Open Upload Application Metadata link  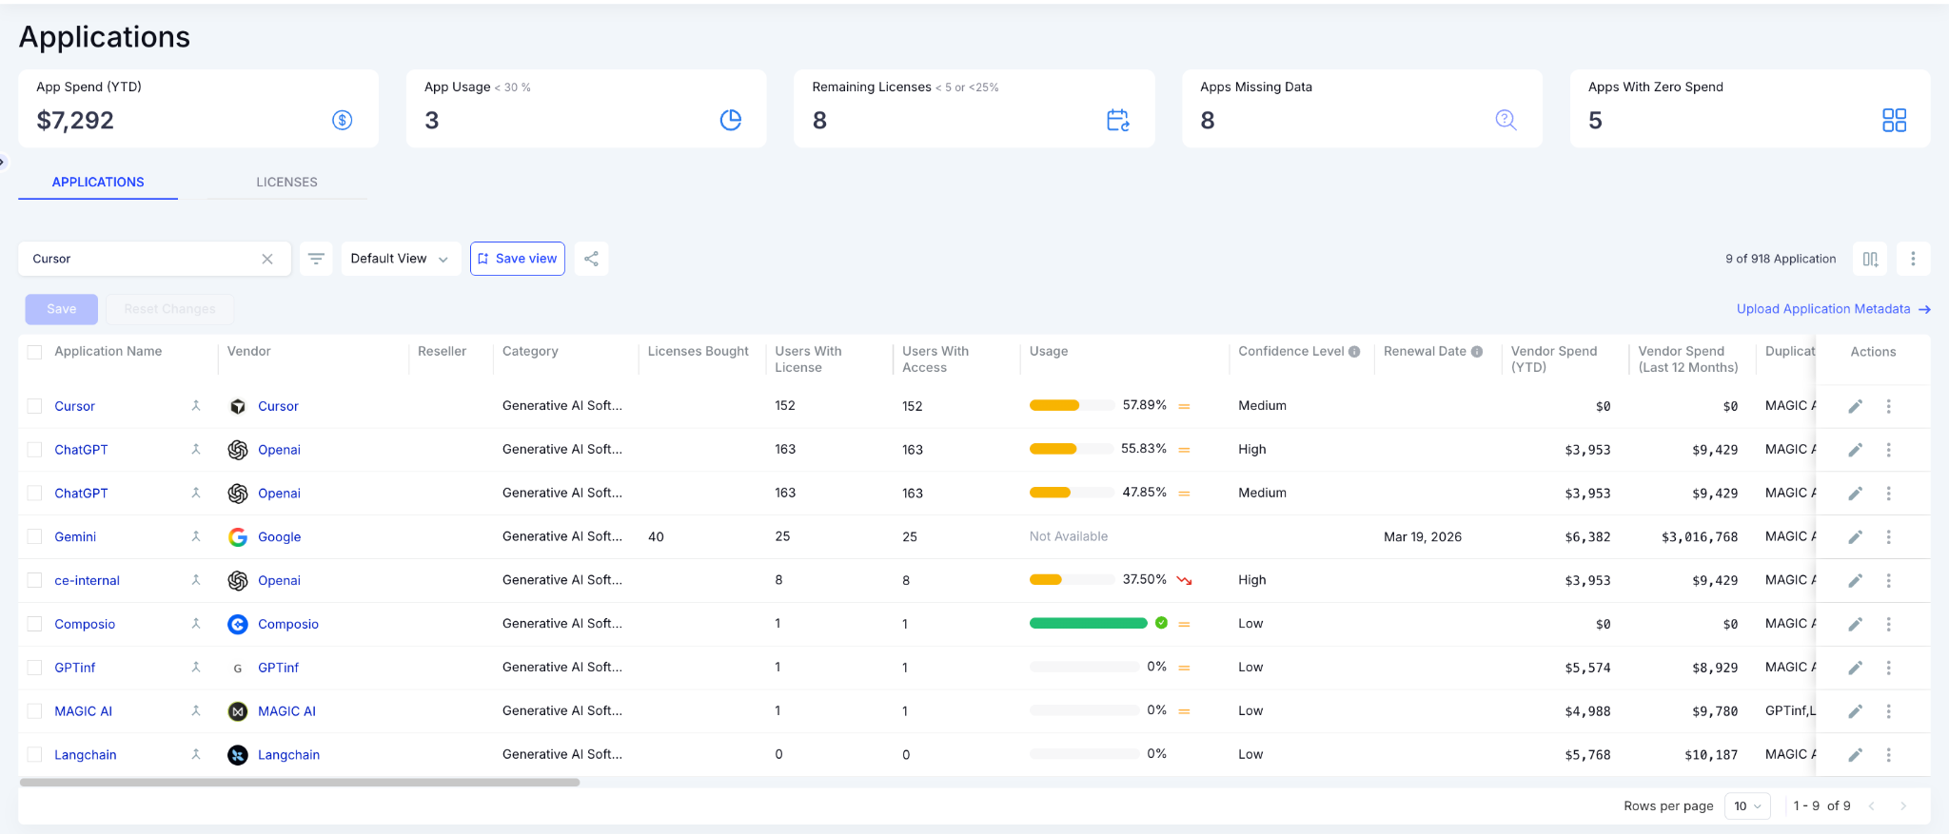point(1833,309)
